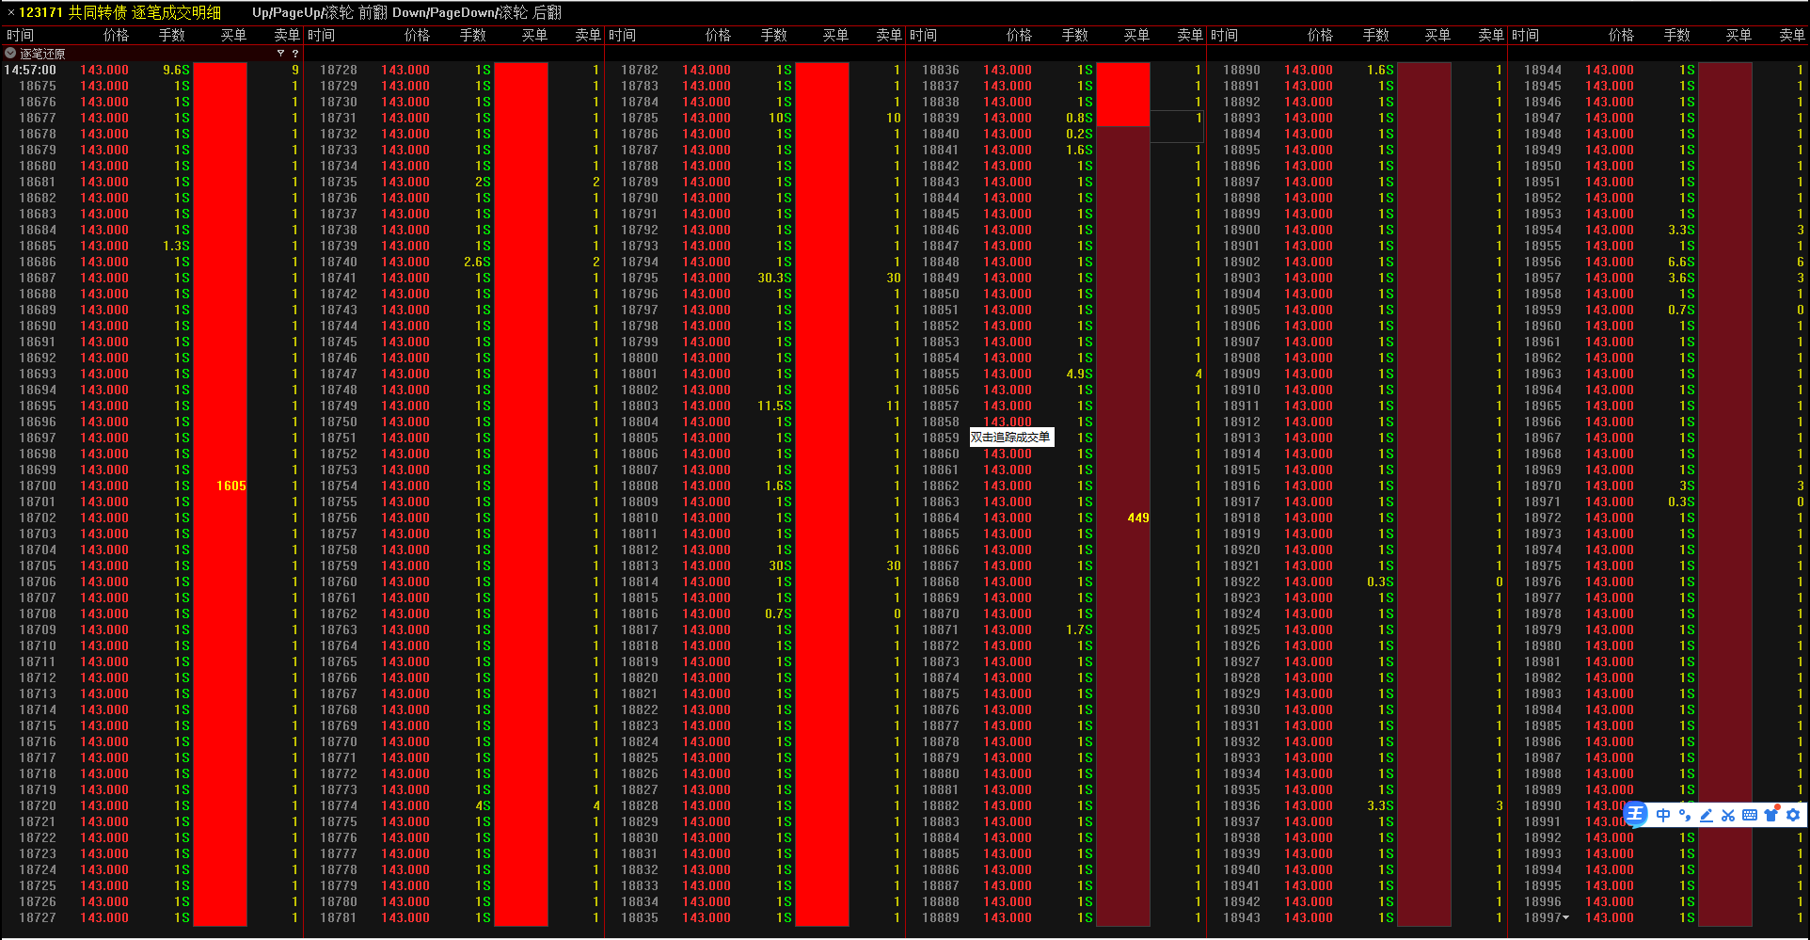Open the question mark help icon

(x=295, y=54)
